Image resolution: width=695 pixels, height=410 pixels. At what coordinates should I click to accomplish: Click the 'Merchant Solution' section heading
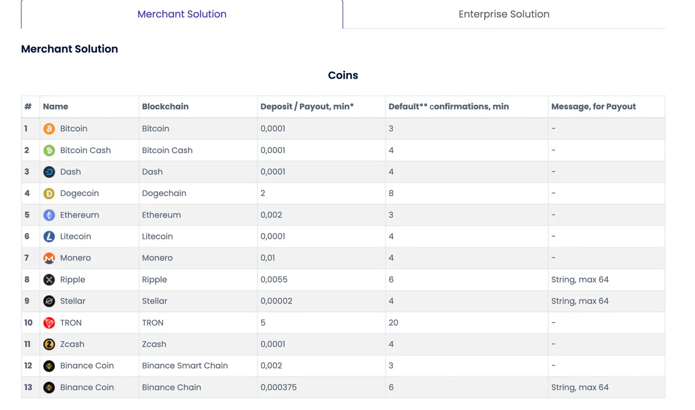[70, 49]
